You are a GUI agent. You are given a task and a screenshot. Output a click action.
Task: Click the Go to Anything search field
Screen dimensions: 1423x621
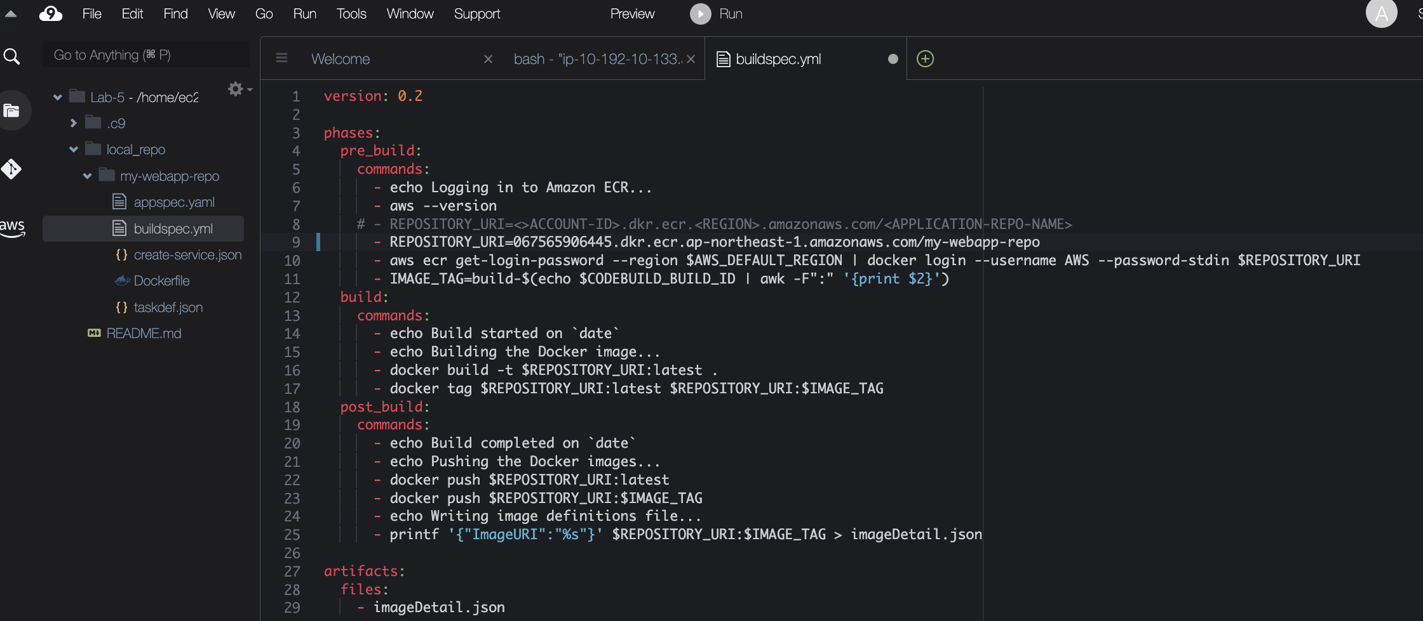tap(146, 55)
